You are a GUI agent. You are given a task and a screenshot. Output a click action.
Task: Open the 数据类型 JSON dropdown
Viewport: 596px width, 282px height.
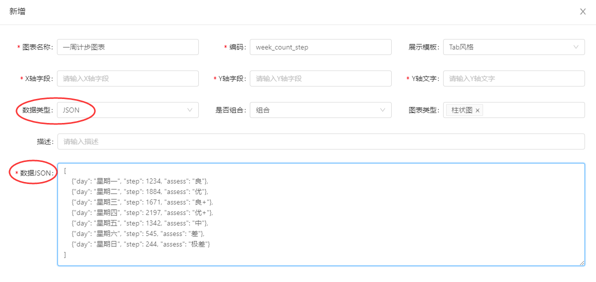point(127,110)
